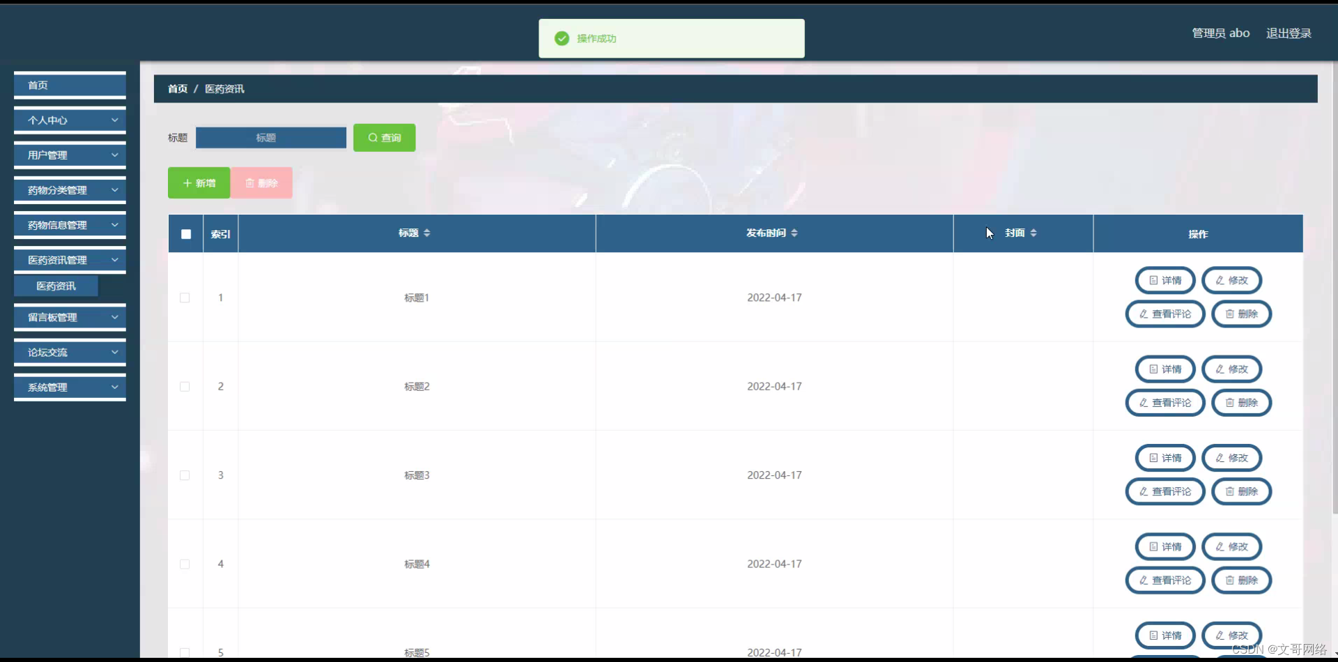Click the search icon on 查询 button

(x=373, y=137)
